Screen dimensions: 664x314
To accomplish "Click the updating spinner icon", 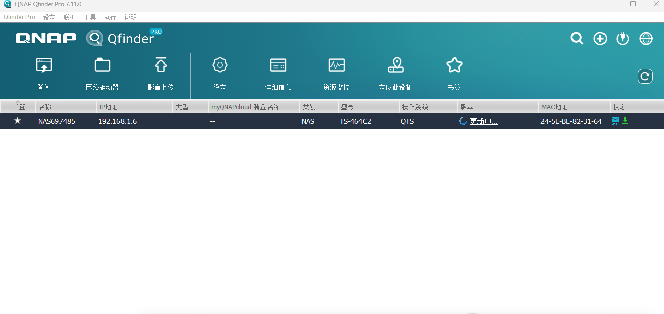I will tap(463, 121).
